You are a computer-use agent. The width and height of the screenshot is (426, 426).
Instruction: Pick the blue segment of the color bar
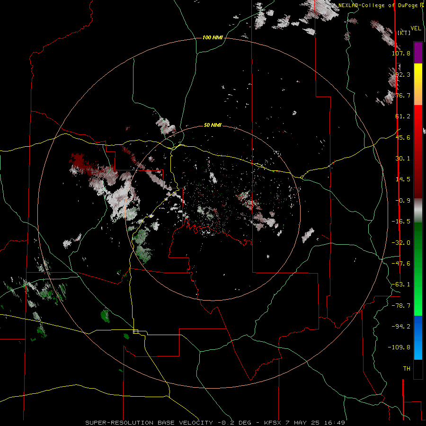[x=418, y=337]
